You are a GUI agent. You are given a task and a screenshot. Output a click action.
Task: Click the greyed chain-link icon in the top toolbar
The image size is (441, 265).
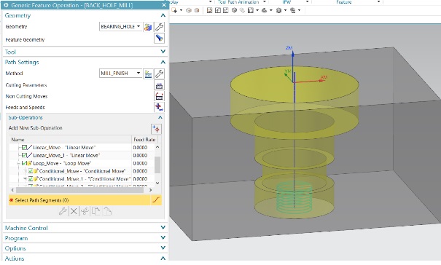(x=242, y=10)
